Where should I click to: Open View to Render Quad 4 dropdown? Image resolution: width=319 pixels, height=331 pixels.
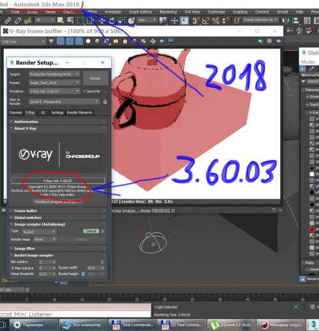pos(64,102)
